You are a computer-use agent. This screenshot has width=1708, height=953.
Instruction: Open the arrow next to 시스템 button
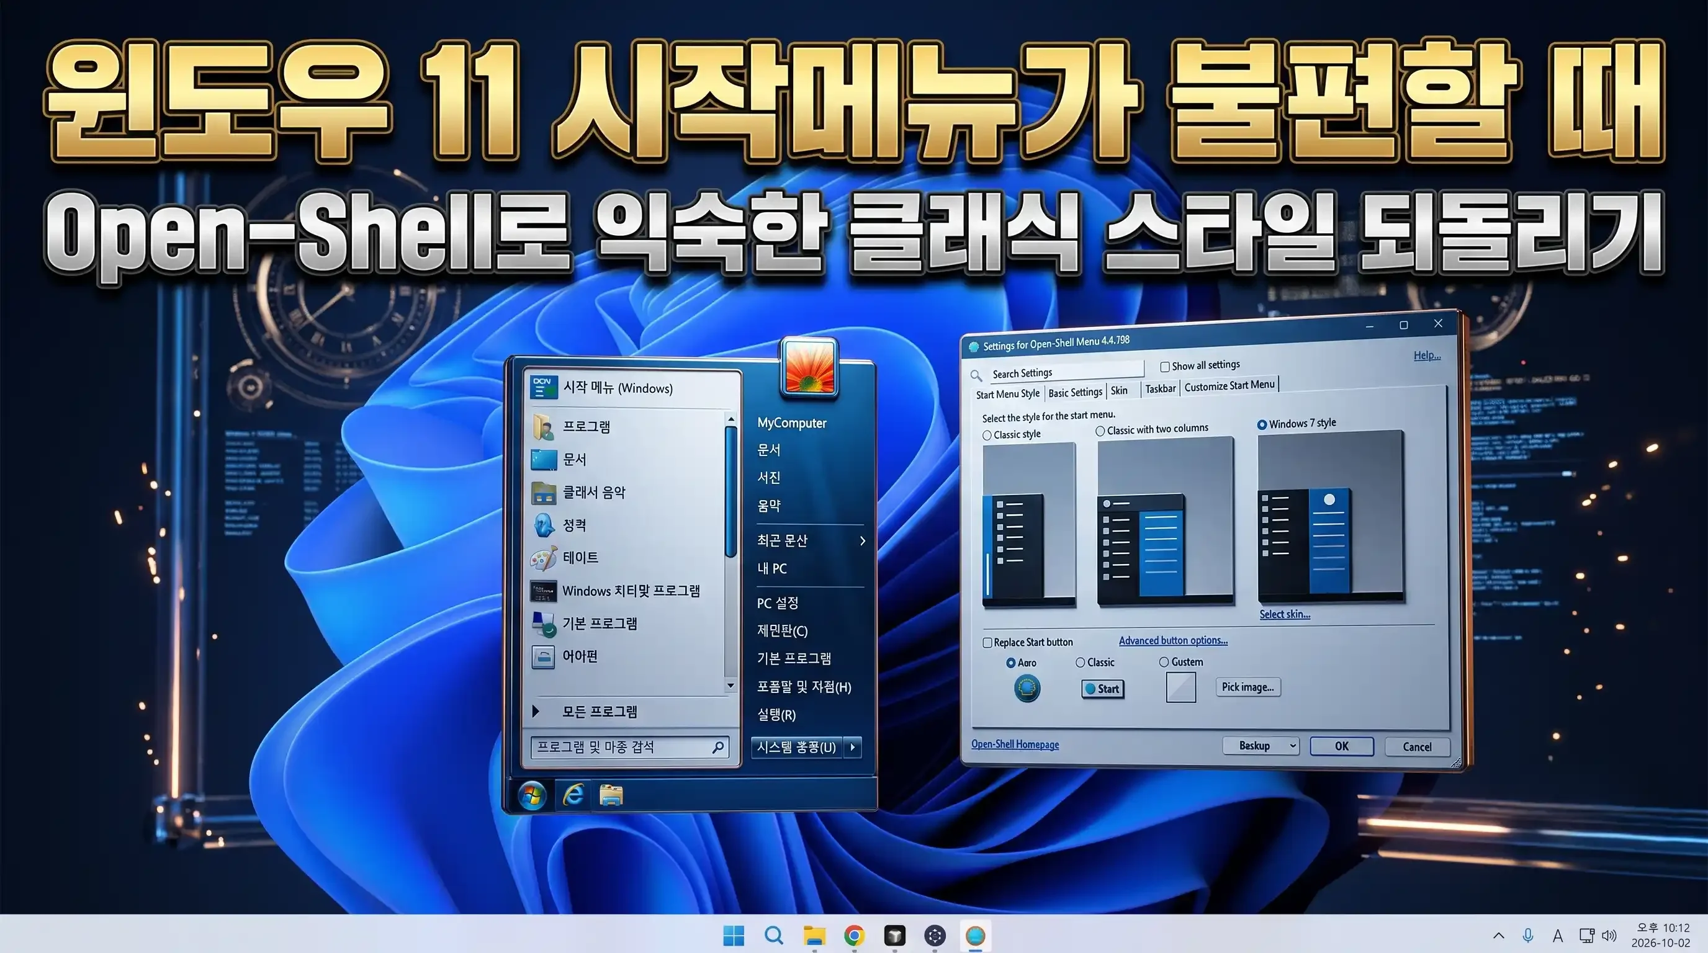853,748
